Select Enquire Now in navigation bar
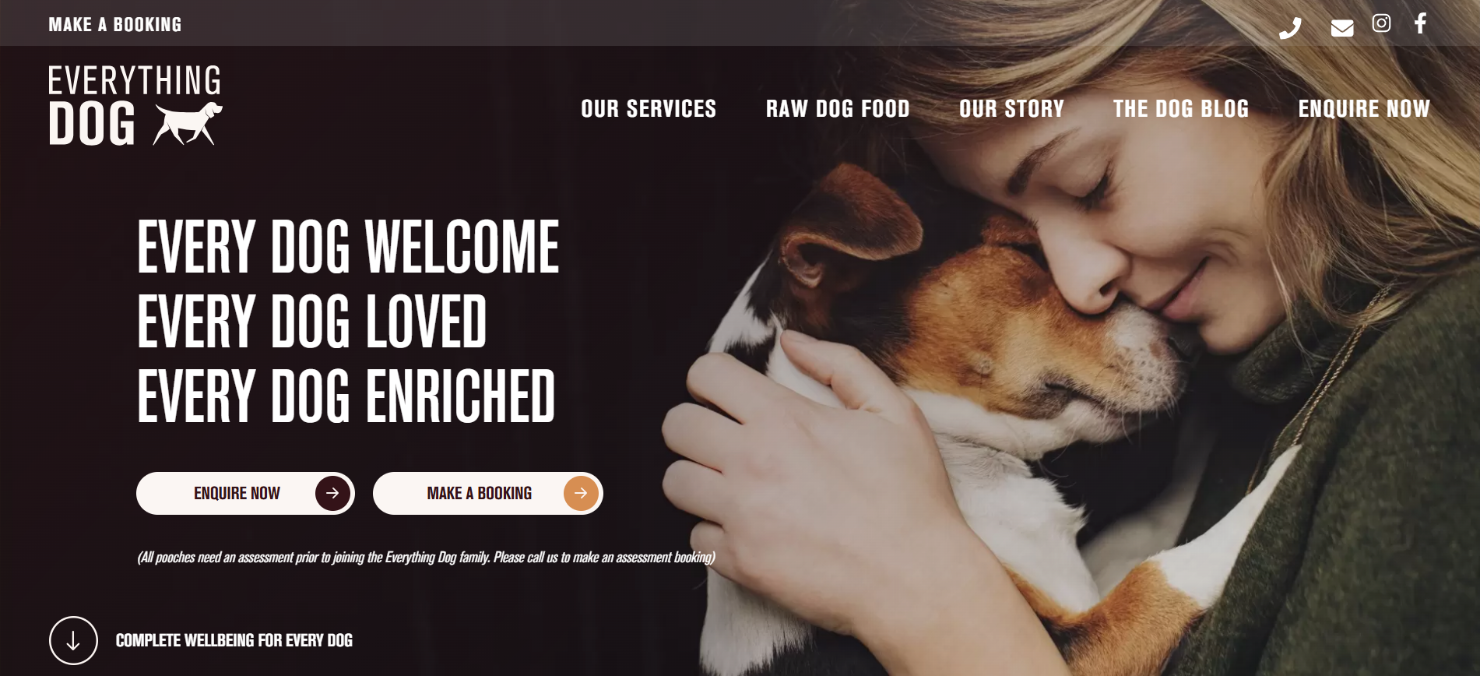Image resolution: width=1480 pixels, height=676 pixels. (1364, 109)
